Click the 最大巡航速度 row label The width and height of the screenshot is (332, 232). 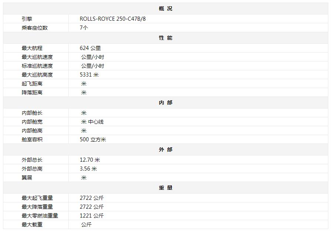tap(37, 57)
